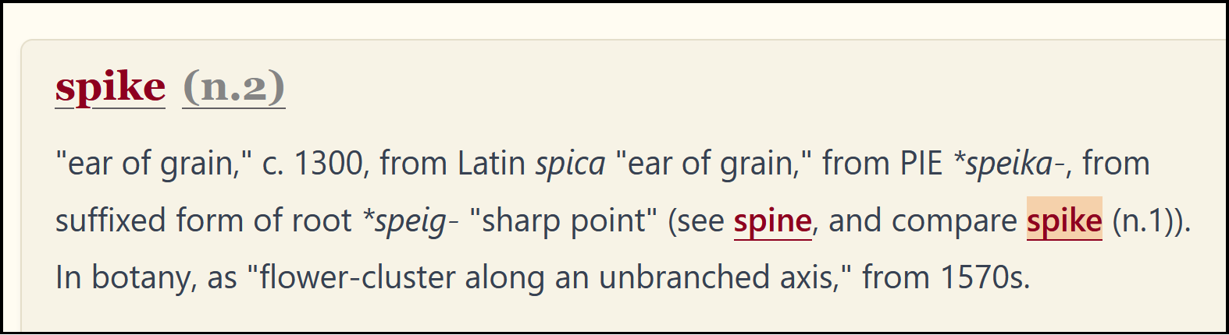Click the "(n.1))" text after spike

pos(1151,221)
